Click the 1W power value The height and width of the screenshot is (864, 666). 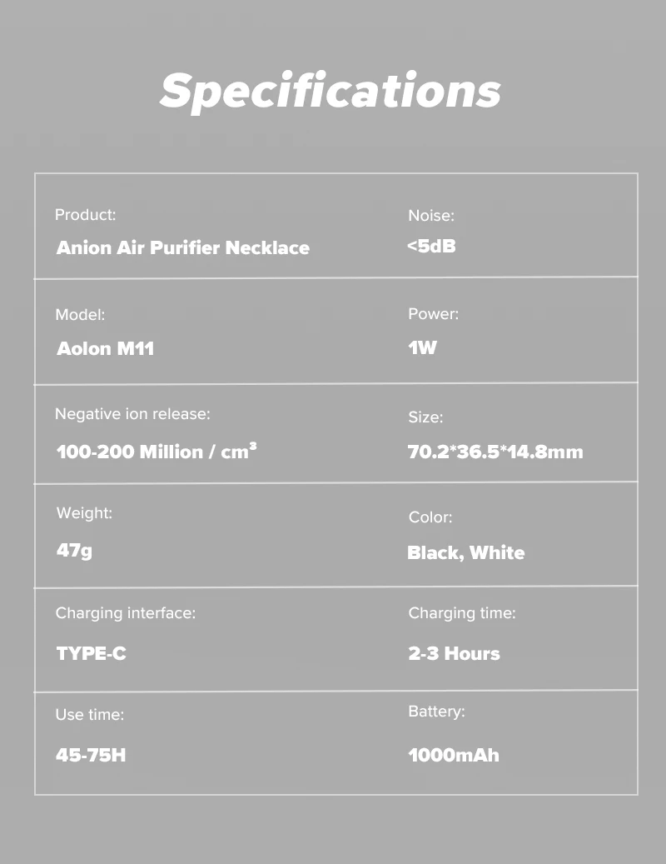click(x=422, y=347)
